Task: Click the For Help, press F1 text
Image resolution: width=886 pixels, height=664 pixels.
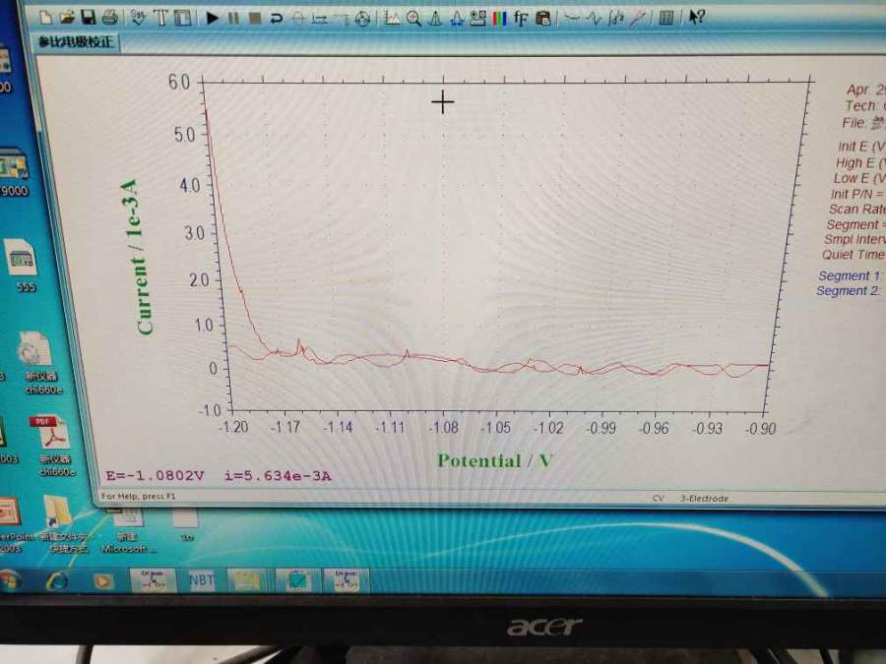Action: pyautogui.click(x=139, y=497)
